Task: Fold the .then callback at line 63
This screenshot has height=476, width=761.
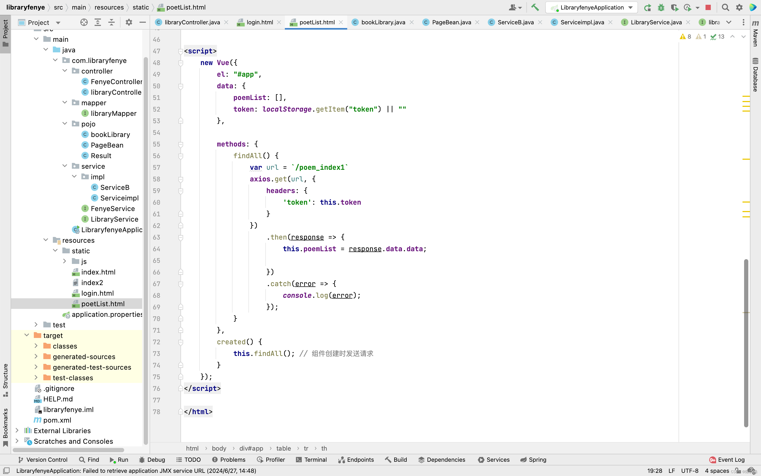Action: pos(180,237)
